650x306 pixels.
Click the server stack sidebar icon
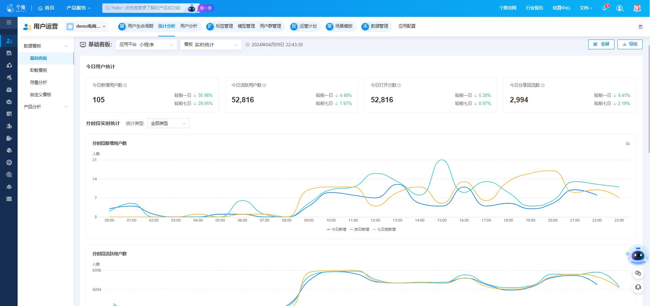[x=9, y=199]
